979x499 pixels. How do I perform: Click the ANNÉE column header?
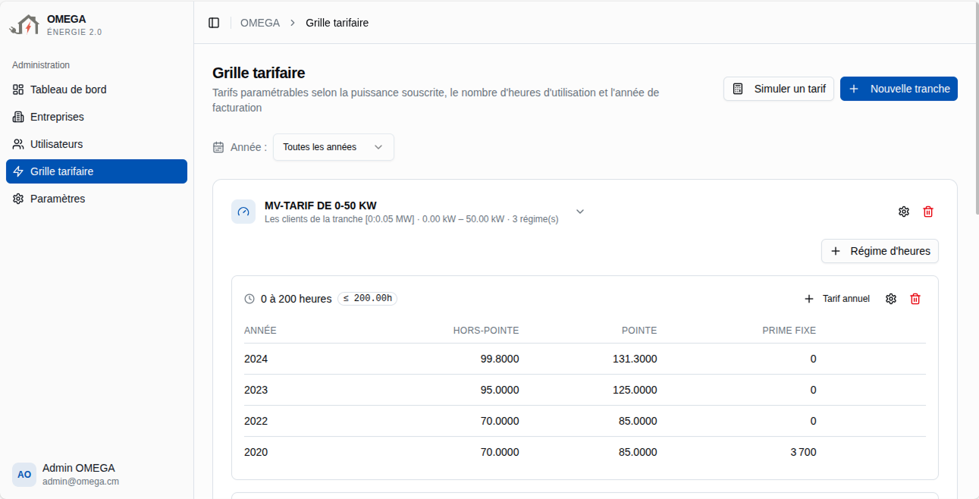click(x=260, y=331)
